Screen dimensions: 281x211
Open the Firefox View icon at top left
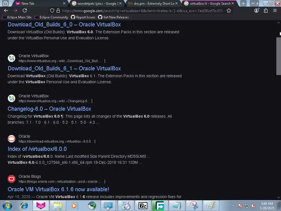pos(5,3)
